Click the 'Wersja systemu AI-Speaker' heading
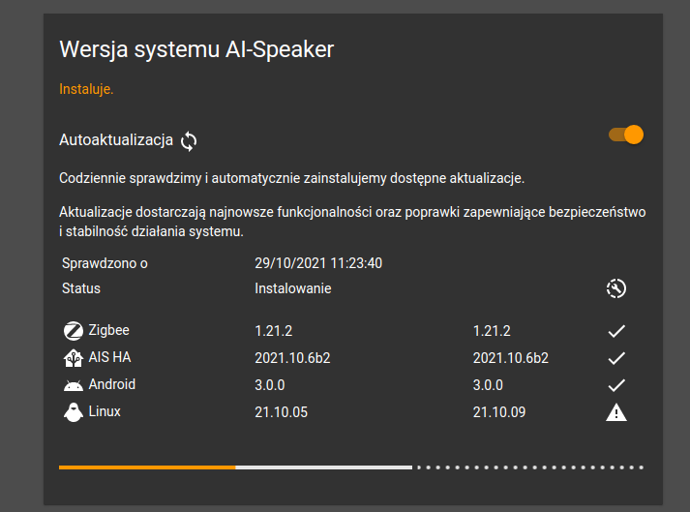Viewport: 690px width, 512px height. (x=196, y=48)
